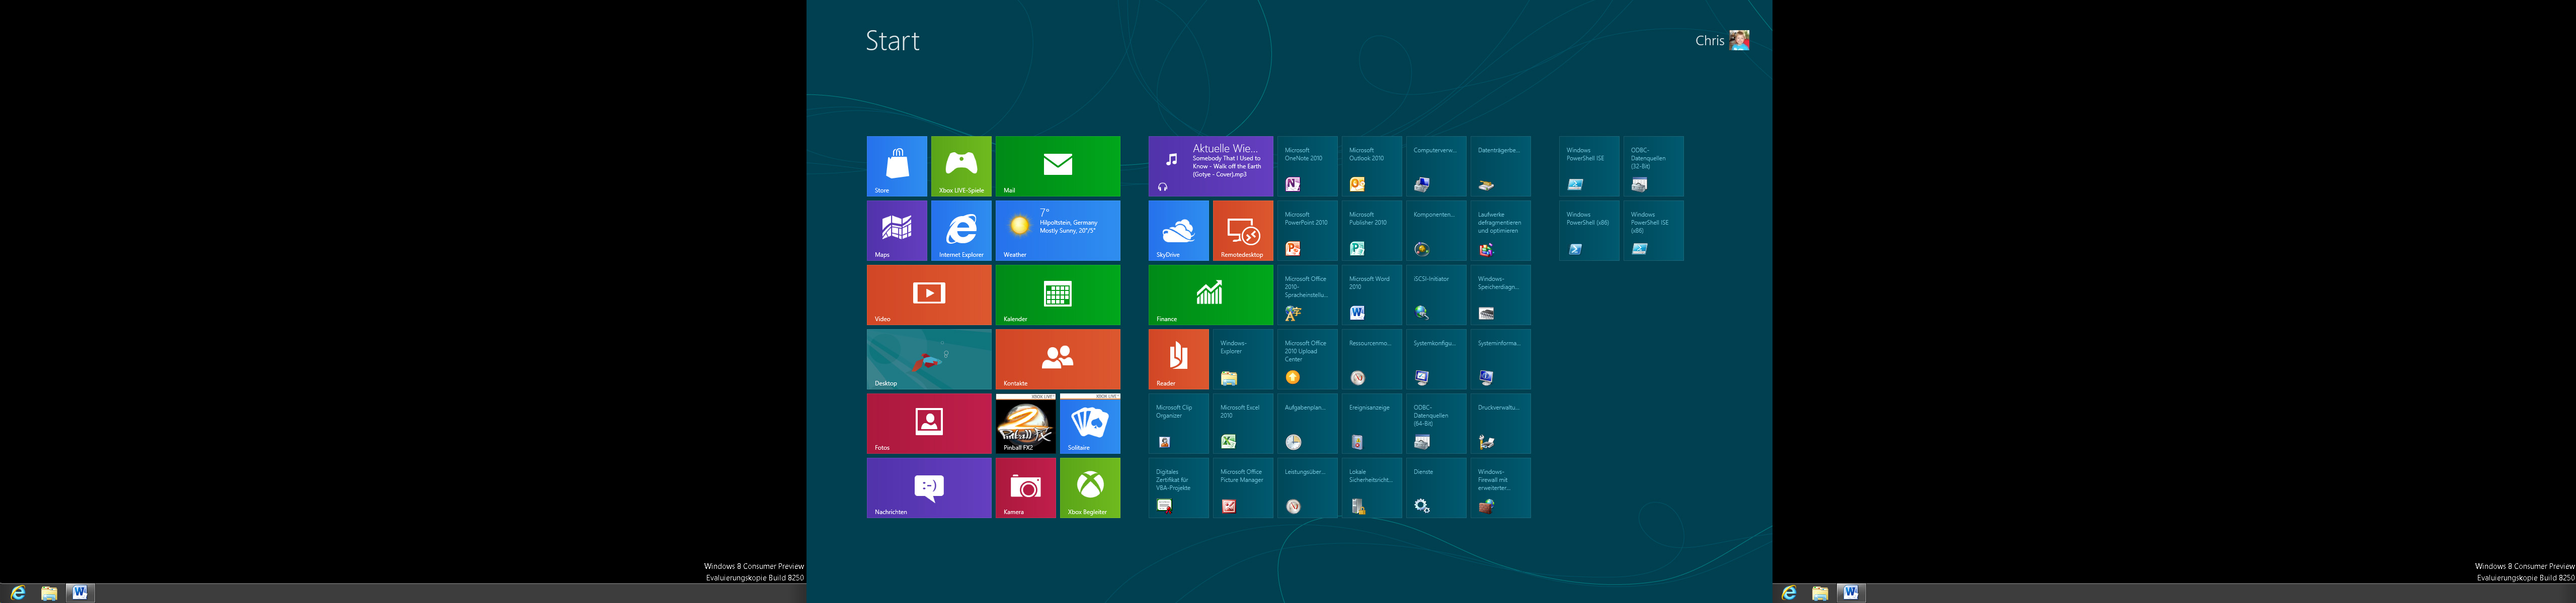Open the Kamera tile
The height and width of the screenshot is (603, 2576).
[1026, 488]
